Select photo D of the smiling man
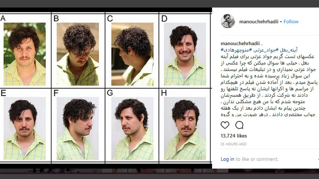319x179 pixels. point(185,54)
